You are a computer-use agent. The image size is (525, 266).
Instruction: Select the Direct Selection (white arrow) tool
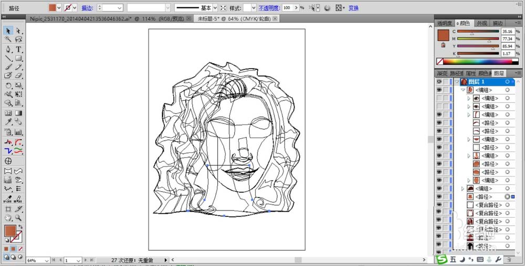click(19, 31)
